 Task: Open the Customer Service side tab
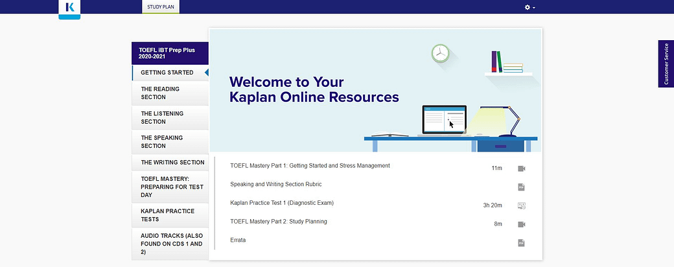(666, 64)
